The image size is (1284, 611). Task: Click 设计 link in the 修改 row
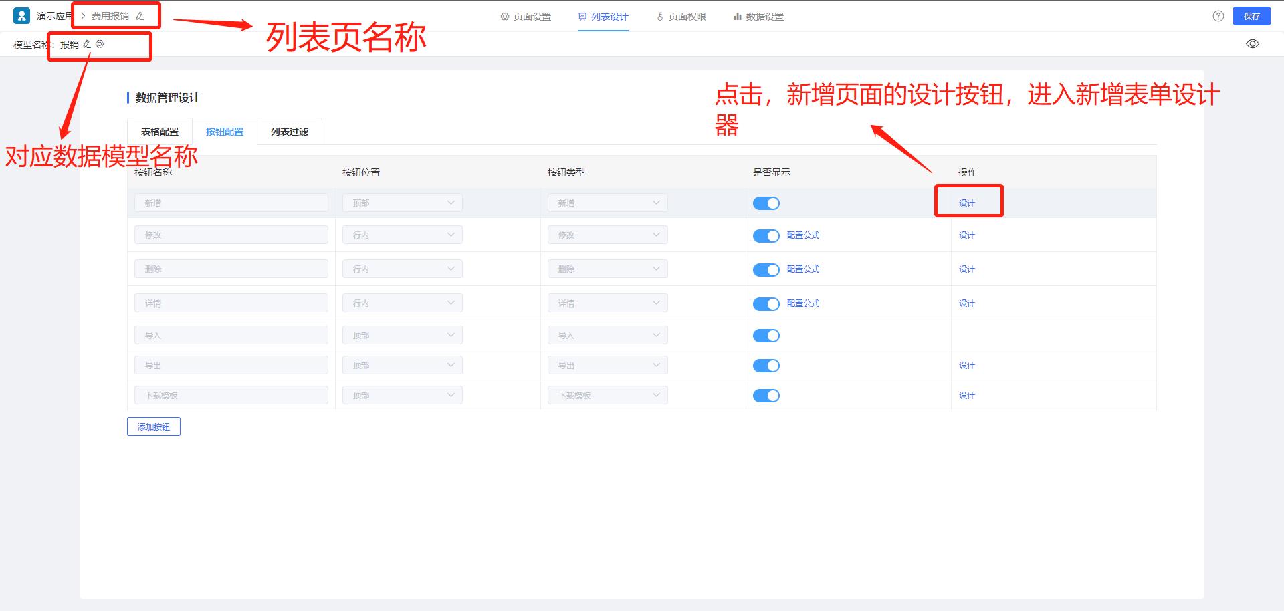pyautogui.click(x=967, y=235)
